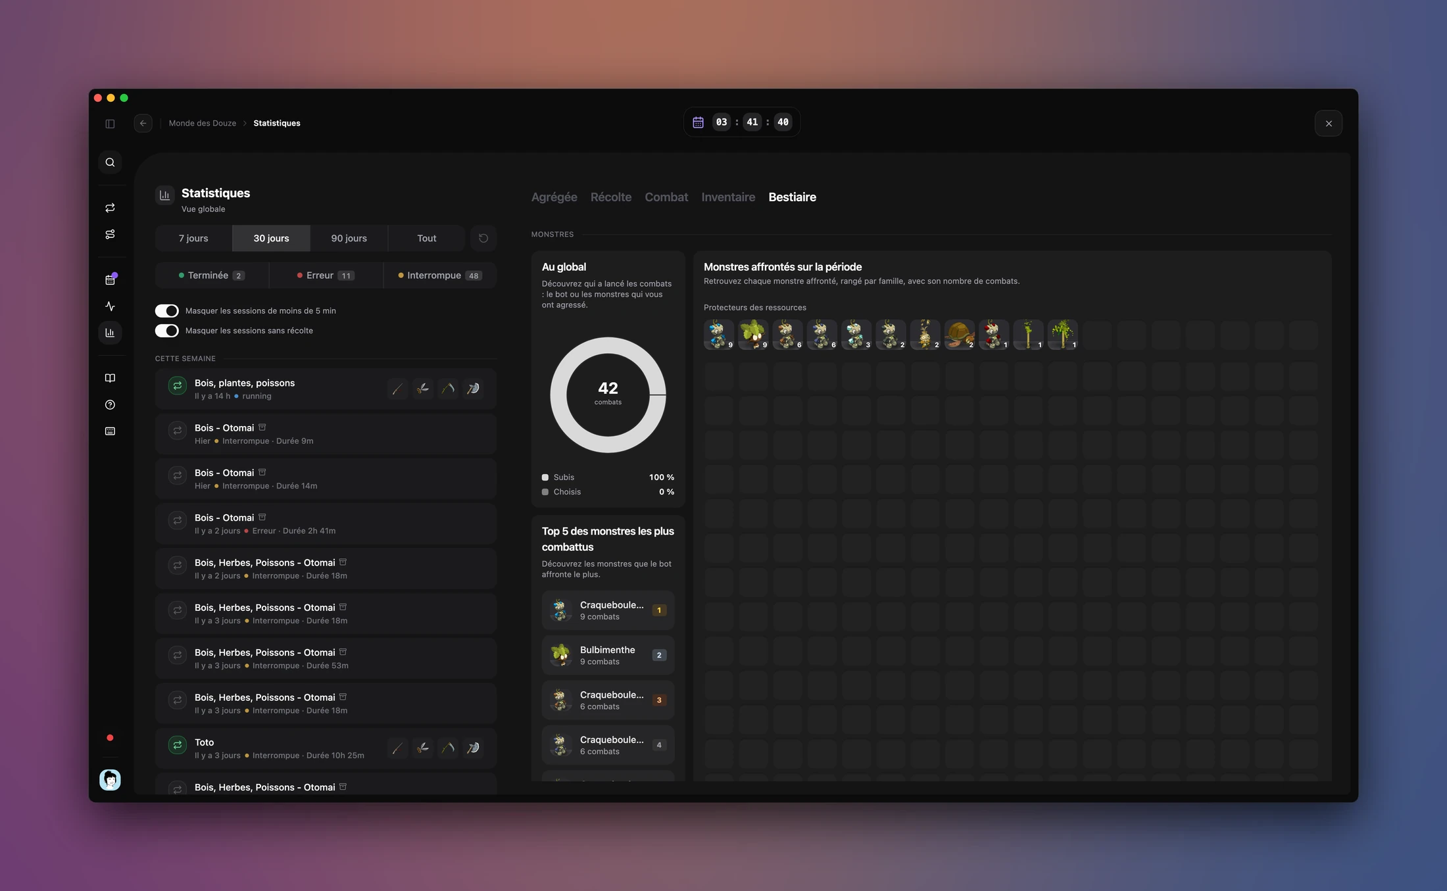Select Bulbimenthe in top 5 list

point(608,655)
